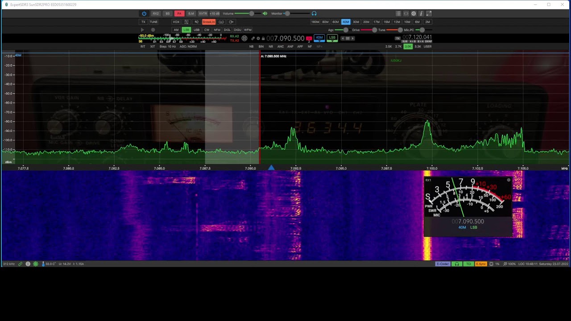Viewport: 571px width, 321px height.
Task: Open the menu list icon in top toolbar
Action: (398, 13)
